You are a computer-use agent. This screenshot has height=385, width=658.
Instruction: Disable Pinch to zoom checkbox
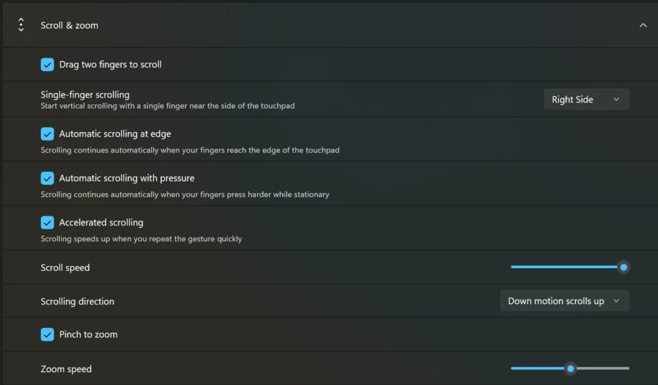[48, 334]
